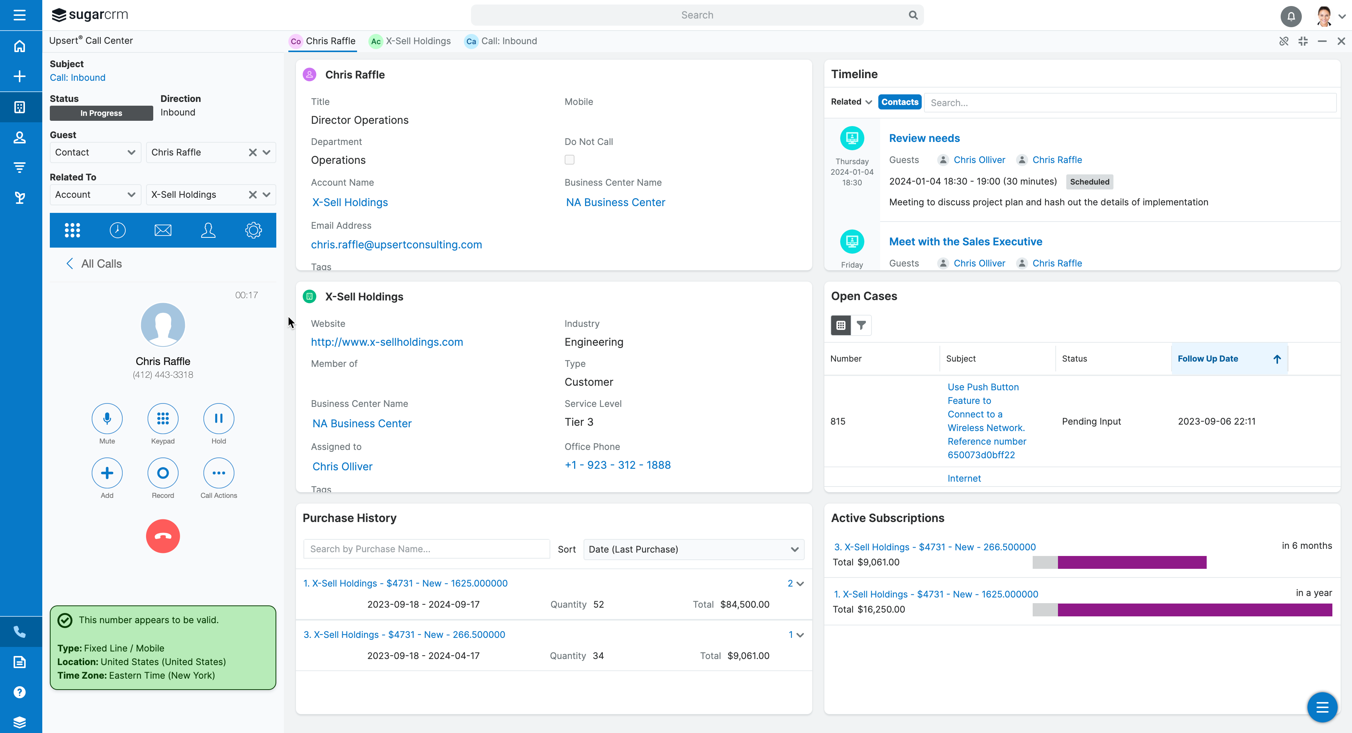Switch to the Call: Inbound tab

point(501,41)
